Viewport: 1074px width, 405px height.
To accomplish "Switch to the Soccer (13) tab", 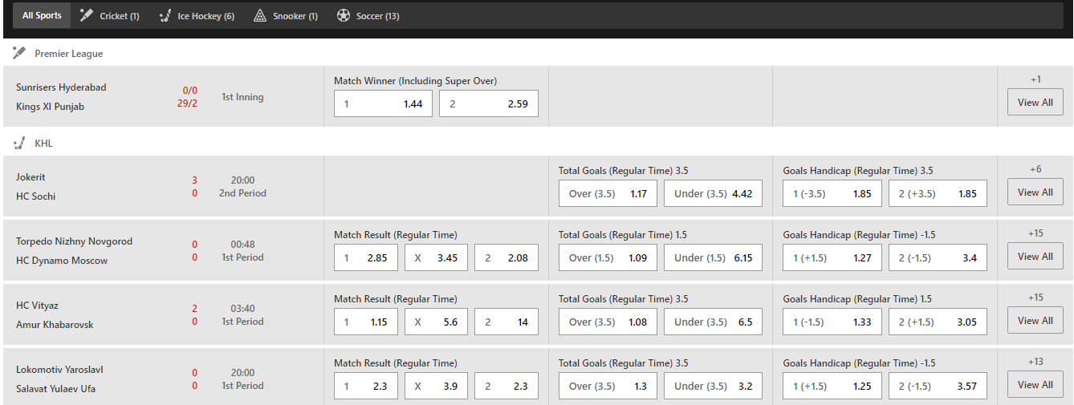I will (368, 15).
